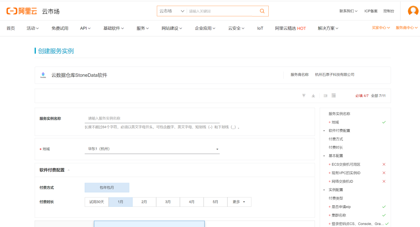Select the 包年包月 payment method option
The image size is (420, 227).
107,187
